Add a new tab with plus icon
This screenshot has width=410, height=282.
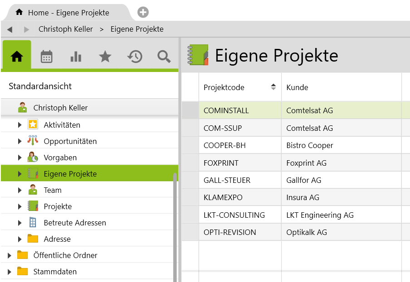[x=143, y=12]
